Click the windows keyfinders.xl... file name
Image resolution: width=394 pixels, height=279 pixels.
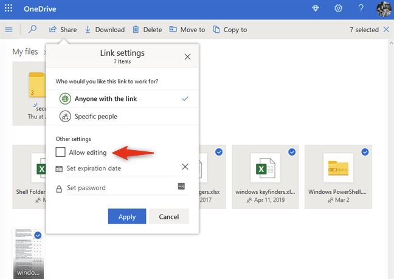(265, 192)
